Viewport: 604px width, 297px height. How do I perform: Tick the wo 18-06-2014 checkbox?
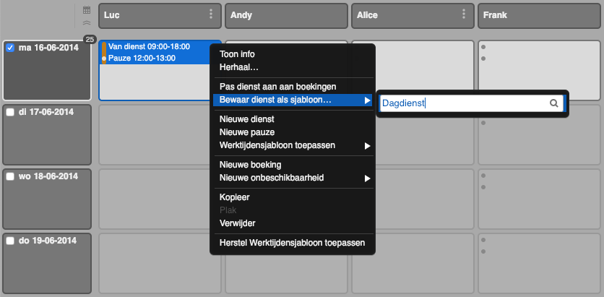[10, 176]
